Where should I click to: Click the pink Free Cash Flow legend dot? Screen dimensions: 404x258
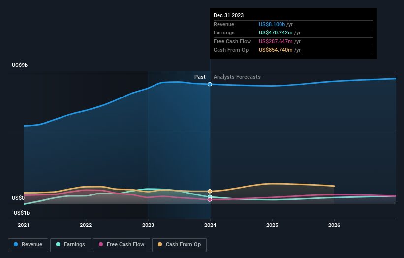(101, 244)
